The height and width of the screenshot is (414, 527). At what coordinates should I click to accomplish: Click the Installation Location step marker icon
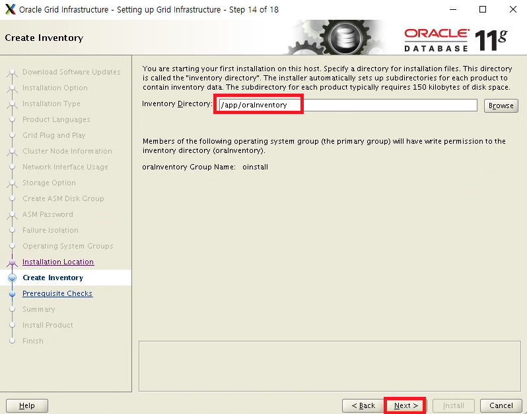click(12, 262)
